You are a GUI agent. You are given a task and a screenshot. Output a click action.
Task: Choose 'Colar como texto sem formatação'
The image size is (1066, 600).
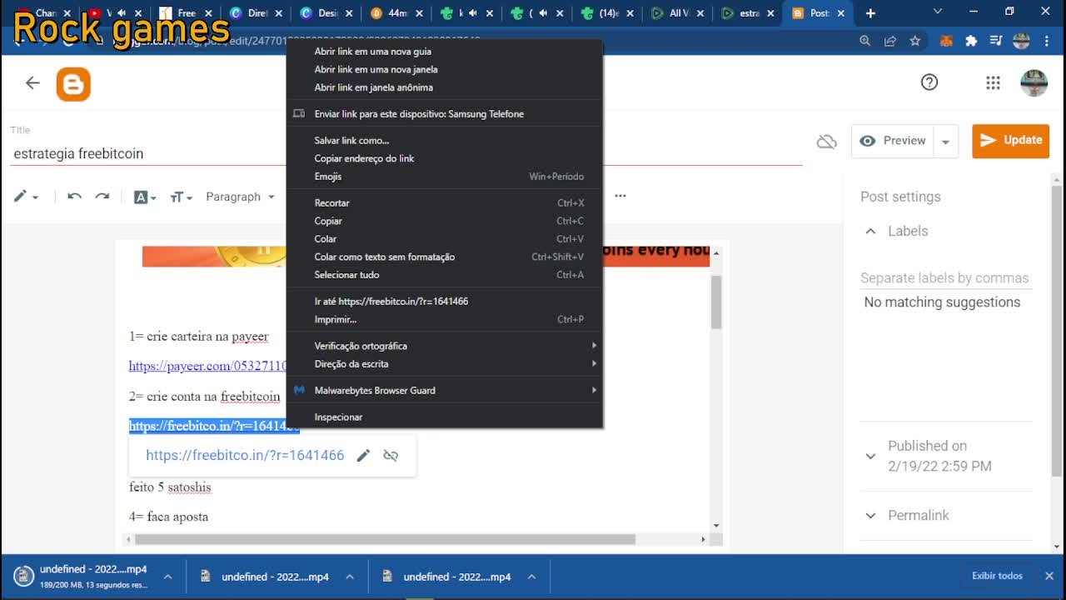click(444, 257)
